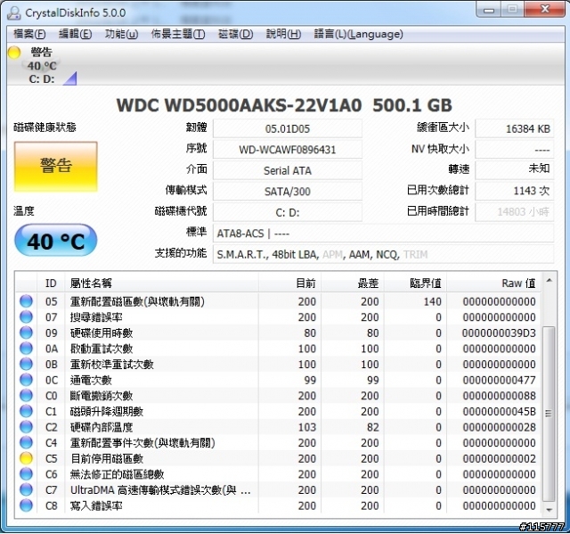The image size is (570, 534).
Task: Select the 無法修正的磁區總數 attribute row
Action: pyautogui.click(x=279, y=474)
